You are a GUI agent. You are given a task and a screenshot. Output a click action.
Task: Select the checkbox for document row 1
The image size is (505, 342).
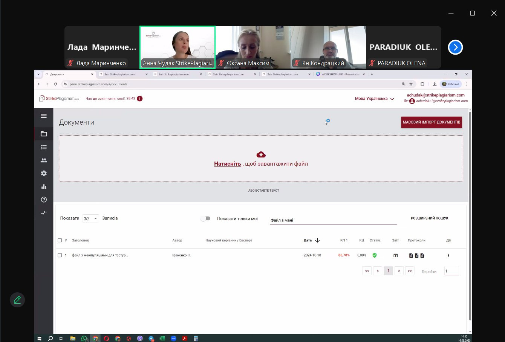60,255
